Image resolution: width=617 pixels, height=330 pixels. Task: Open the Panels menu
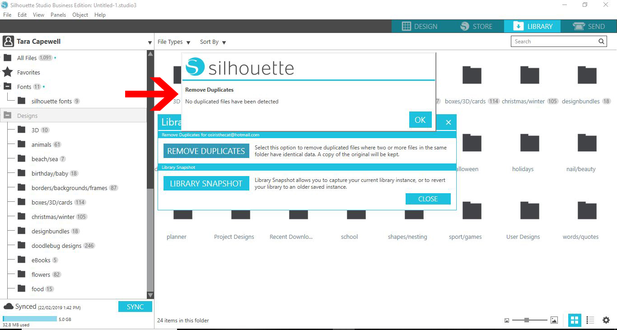coord(58,15)
